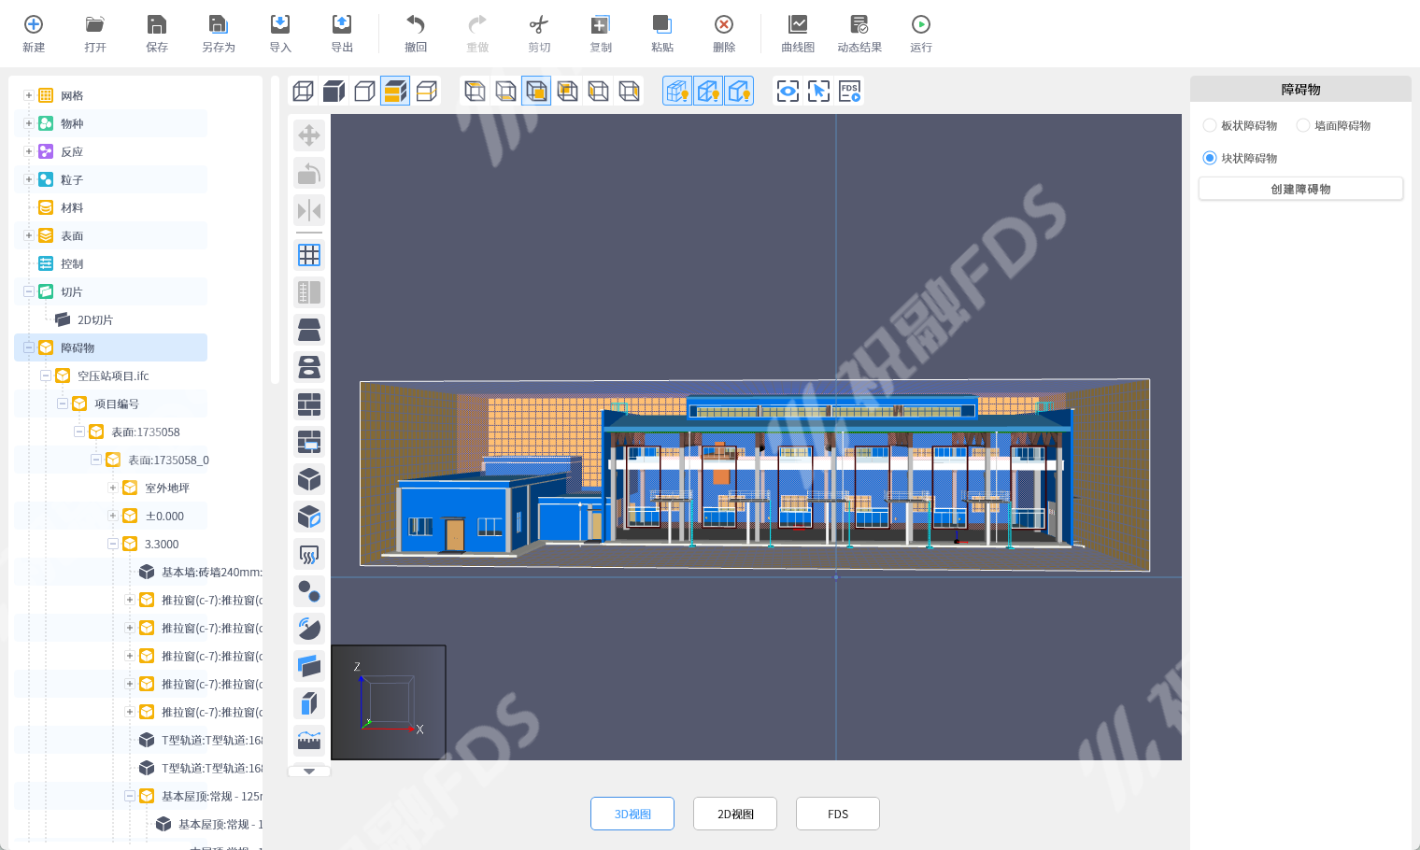The width and height of the screenshot is (1420, 850).
Task: Click the wireframe cube display icon
Action: pyautogui.click(x=304, y=91)
